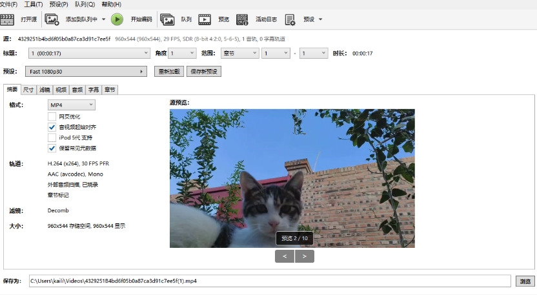
Task: Switch to the 字幕 tab
Action: pos(94,90)
